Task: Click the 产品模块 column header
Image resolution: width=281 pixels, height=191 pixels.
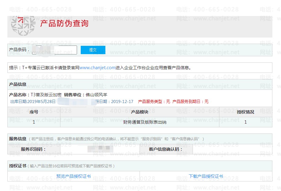Action: (x=140, y=112)
